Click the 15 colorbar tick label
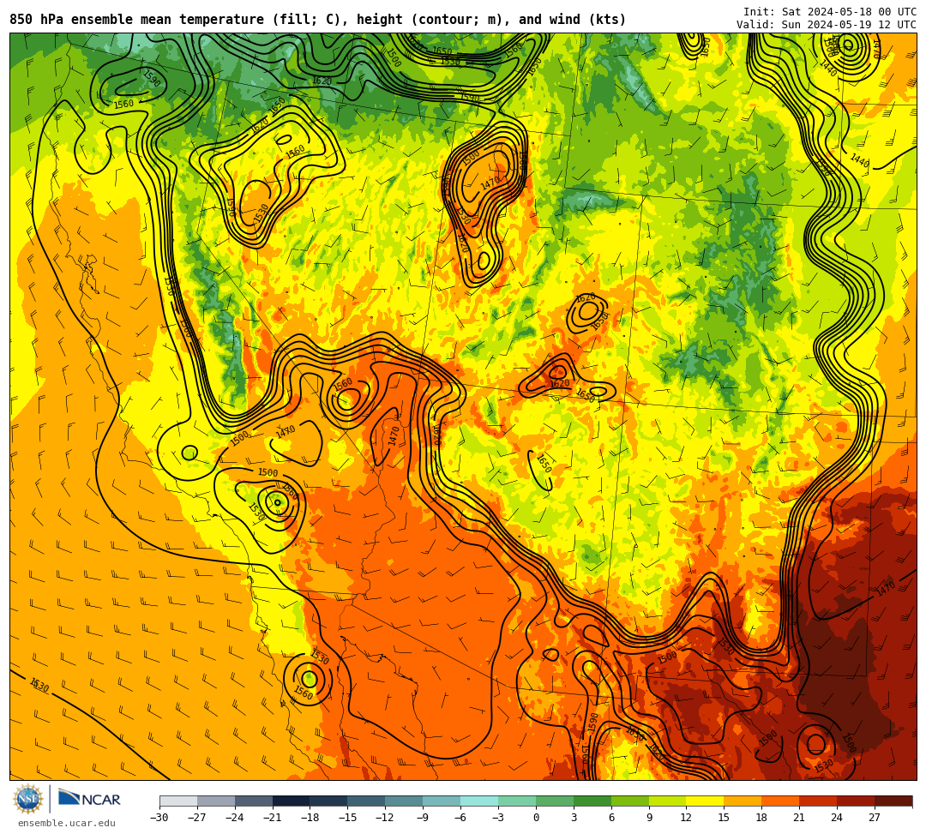 [724, 818]
